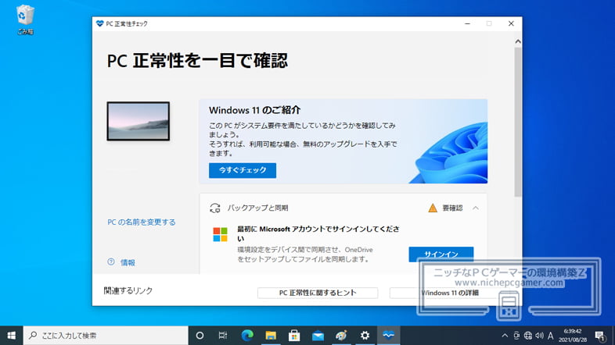615x345 pixels.
Task: Click the 今すぐチェック button
Action: tap(243, 170)
